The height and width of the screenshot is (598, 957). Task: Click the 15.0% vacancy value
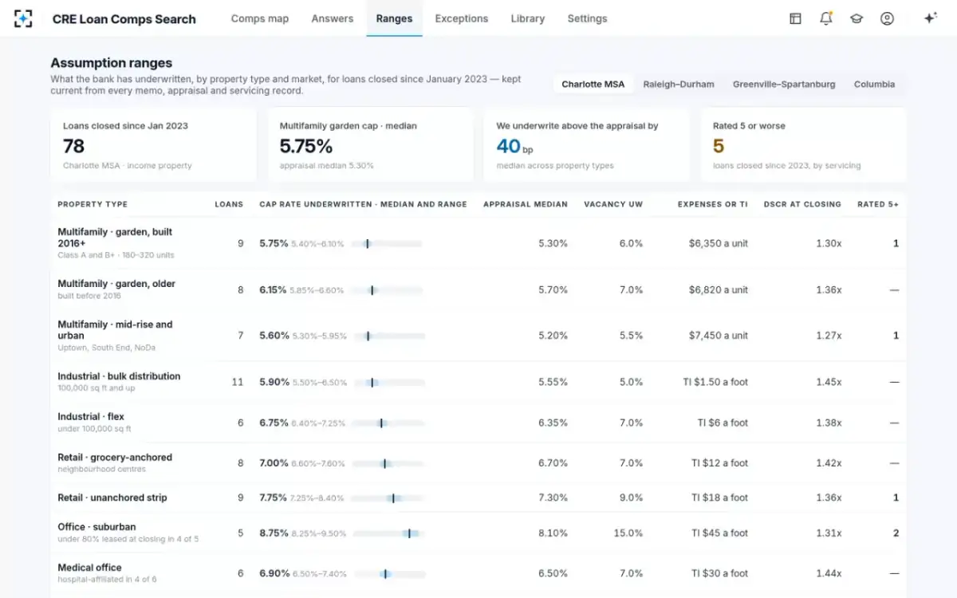click(x=628, y=533)
